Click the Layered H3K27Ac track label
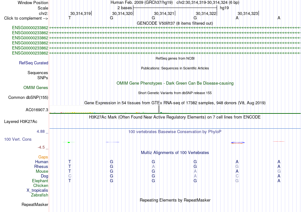 point(21,122)
